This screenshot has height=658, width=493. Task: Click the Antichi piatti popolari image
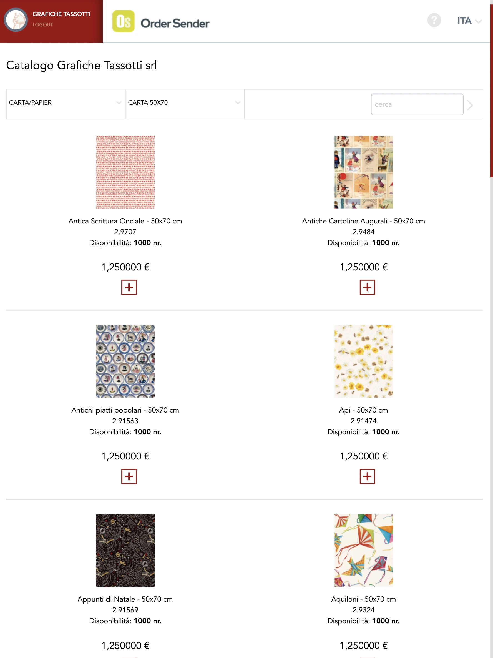pos(125,361)
